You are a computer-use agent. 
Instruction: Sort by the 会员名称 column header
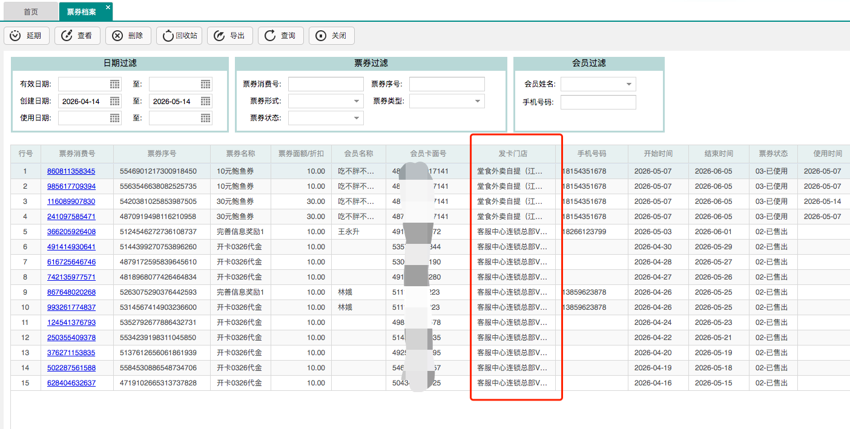[x=358, y=154]
